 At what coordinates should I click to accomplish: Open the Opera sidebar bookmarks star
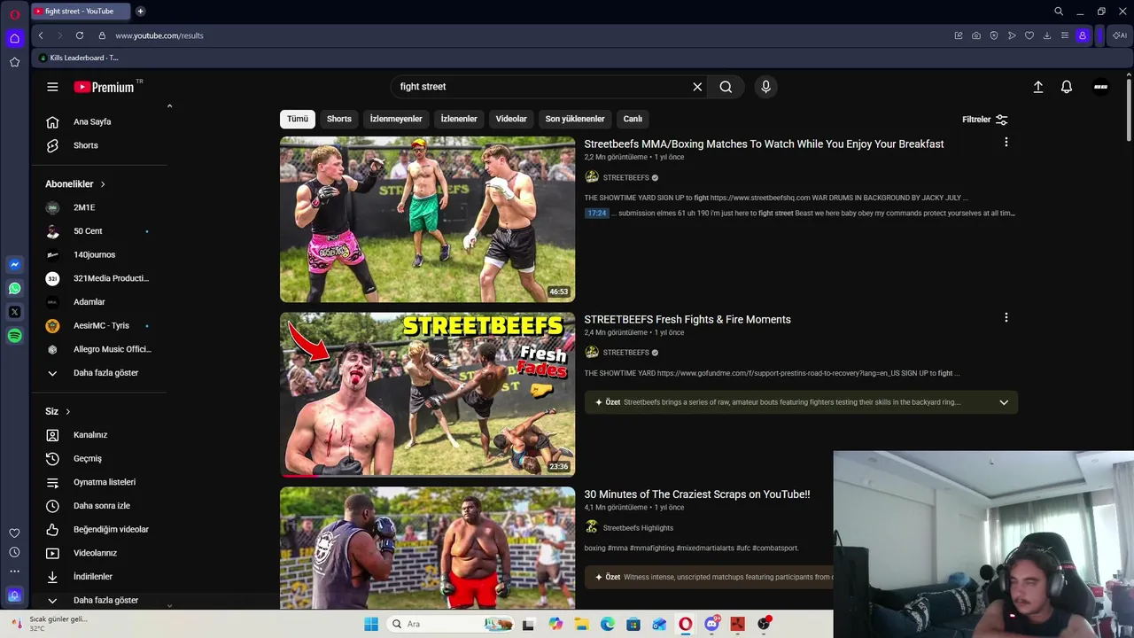point(14,62)
